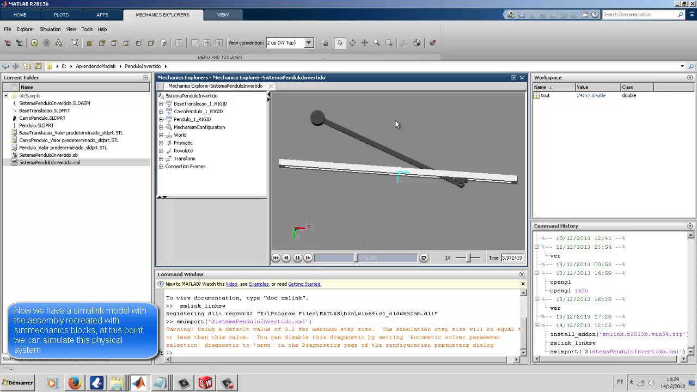The height and width of the screenshot is (392, 697).
Task: Expand the CarroPendulo_1_RIGID tree node
Action: click(161, 112)
